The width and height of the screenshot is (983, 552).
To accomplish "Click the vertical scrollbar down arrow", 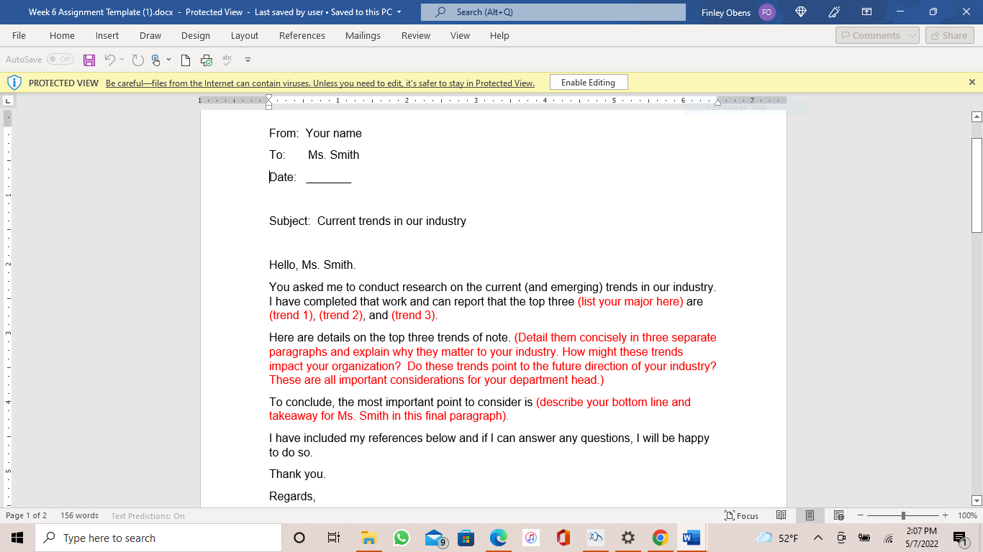I will [977, 501].
